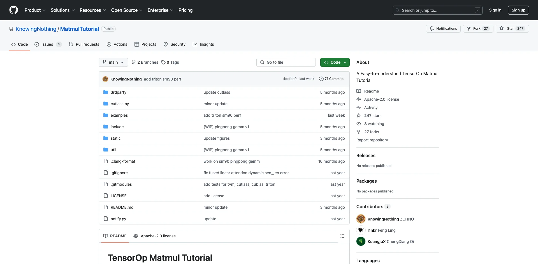538x264 pixels.
Task: Open the main branch selector dropdown
Action: (x=113, y=62)
